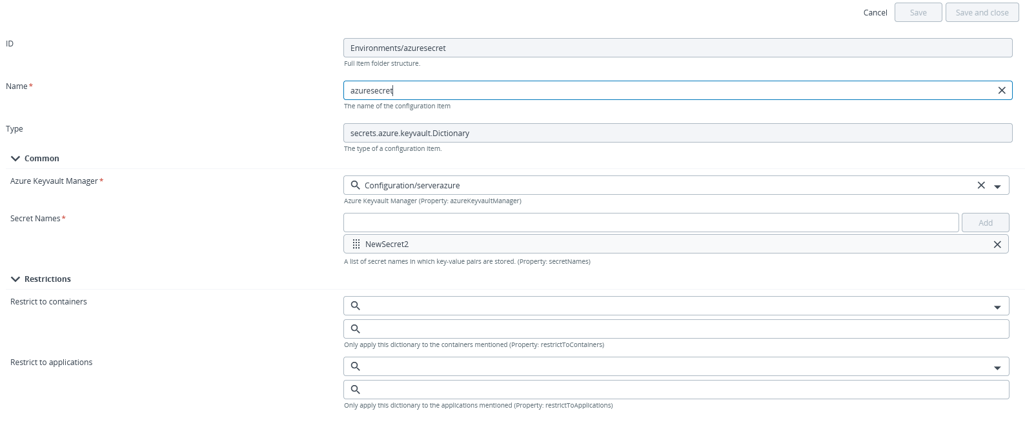Click the Save and close button
Screen dimensions: 1025x427
[982, 13]
